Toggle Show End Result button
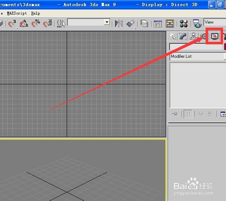This screenshot has height=201, width=226. [188, 114]
